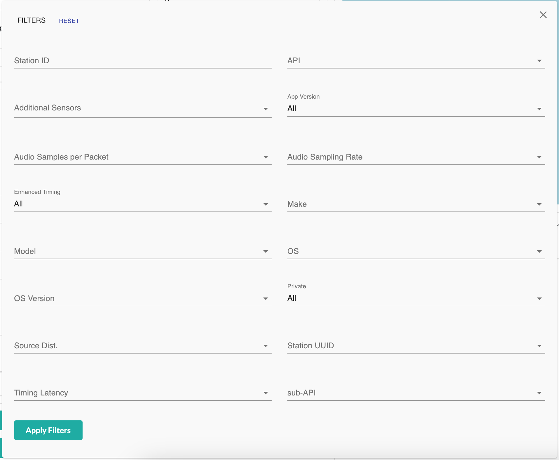The height and width of the screenshot is (460, 559).
Task: Expand Audio Samples per Packet dropdown
Action: click(x=143, y=157)
